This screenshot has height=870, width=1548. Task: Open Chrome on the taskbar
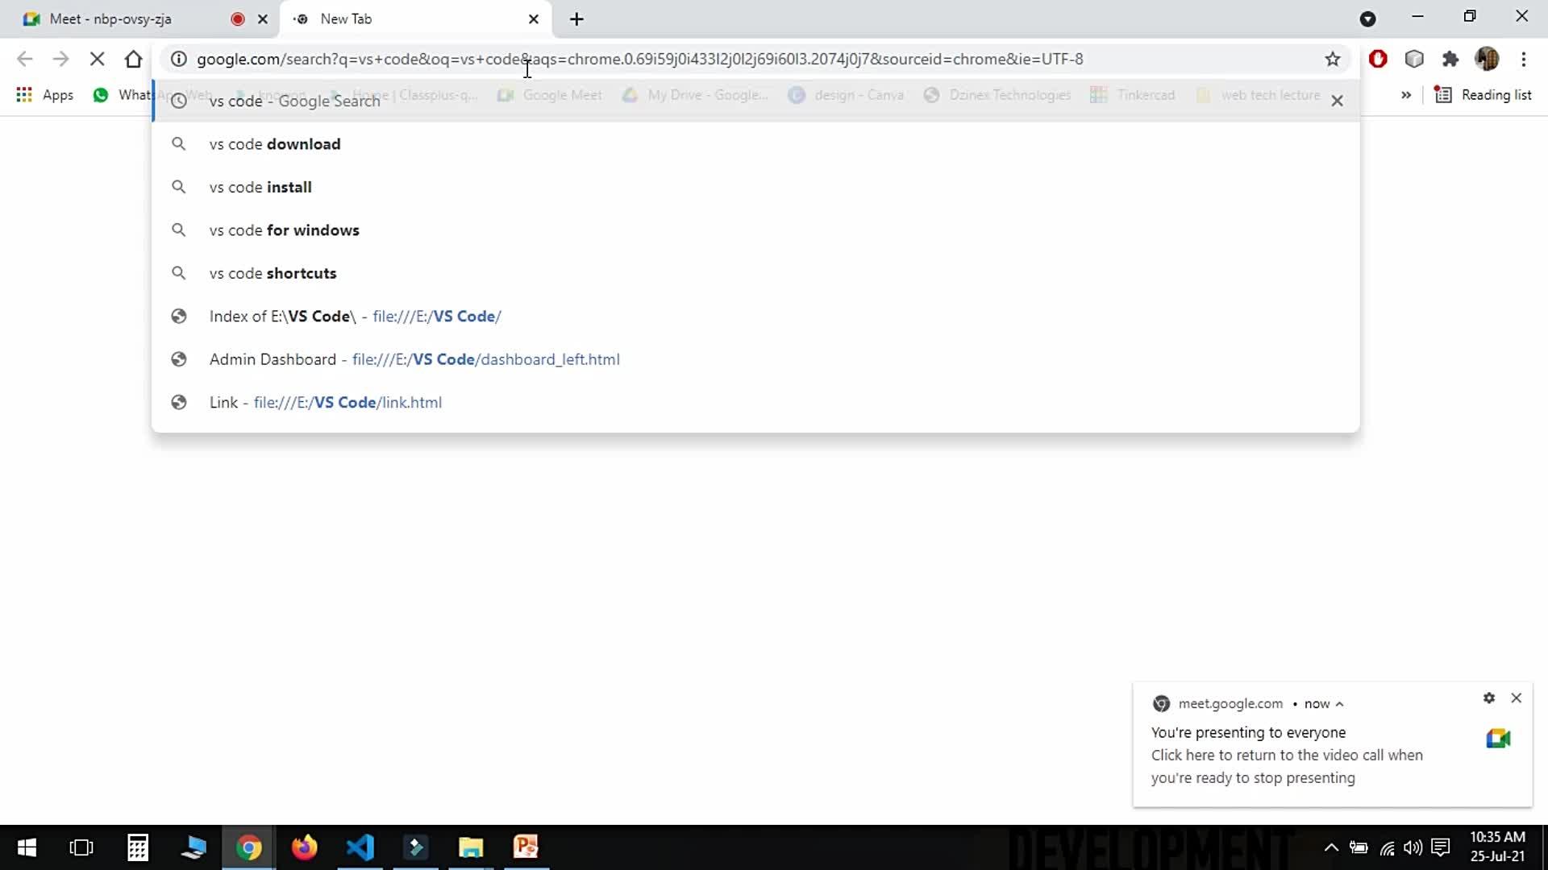point(249,847)
